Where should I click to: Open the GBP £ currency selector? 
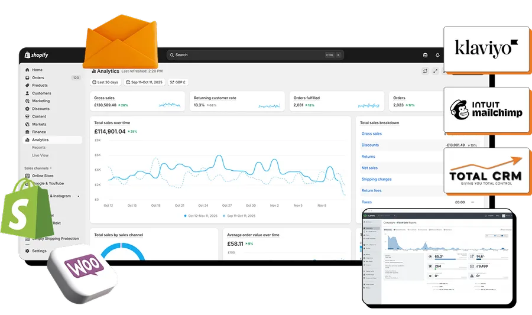(177, 82)
